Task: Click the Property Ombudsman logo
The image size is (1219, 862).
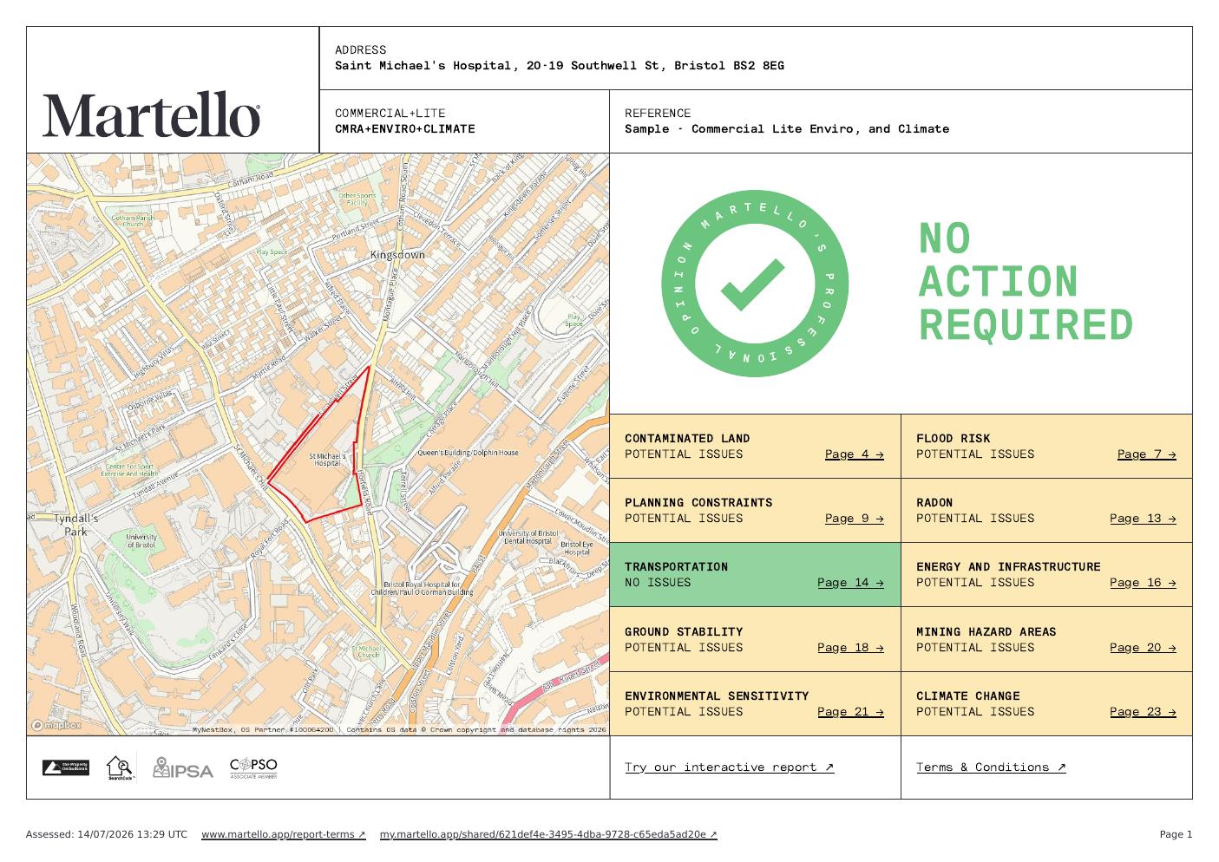Action: 65,767
